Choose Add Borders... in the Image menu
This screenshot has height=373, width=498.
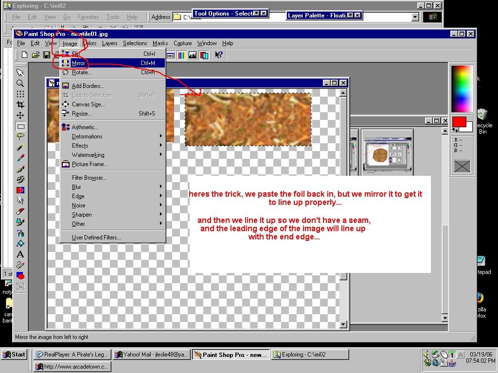pyautogui.click(x=113, y=86)
